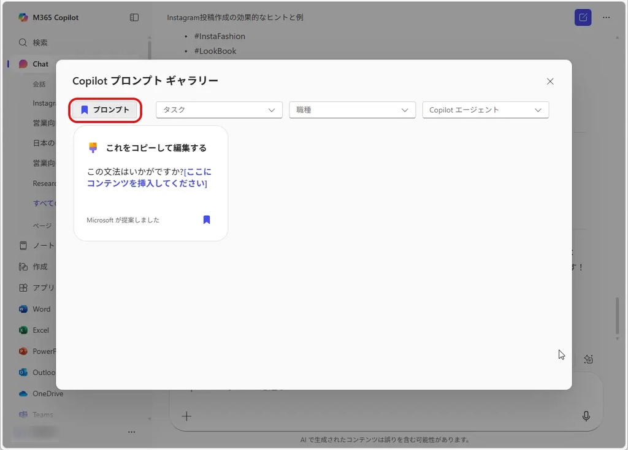Open the more options ellipsis at top right
This screenshot has width=628, height=450.
[607, 17]
